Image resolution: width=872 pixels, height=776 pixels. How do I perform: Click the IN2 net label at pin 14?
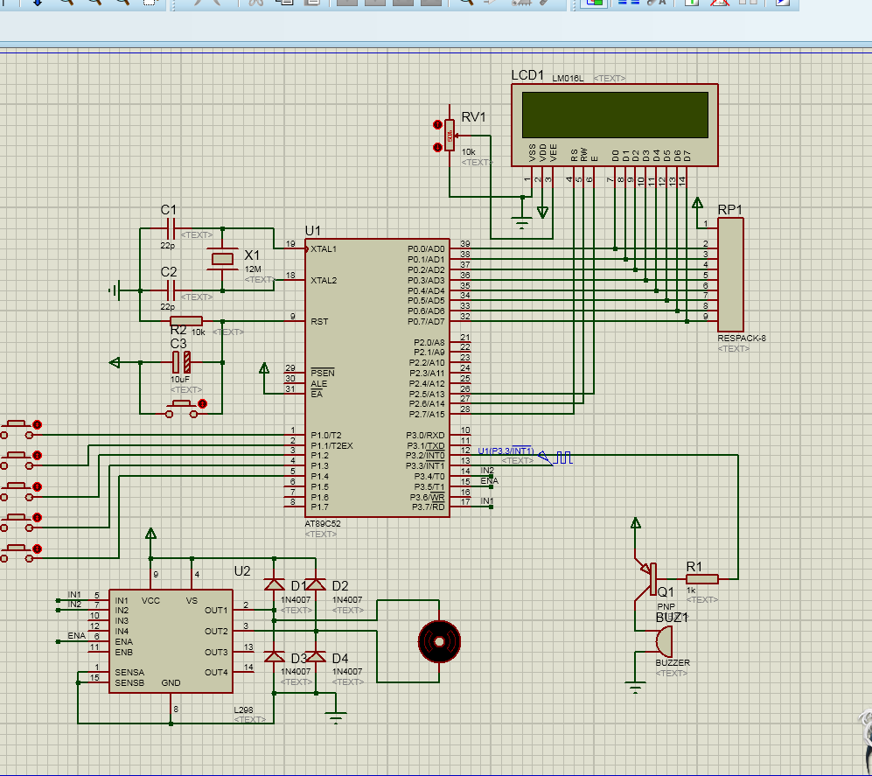click(487, 471)
